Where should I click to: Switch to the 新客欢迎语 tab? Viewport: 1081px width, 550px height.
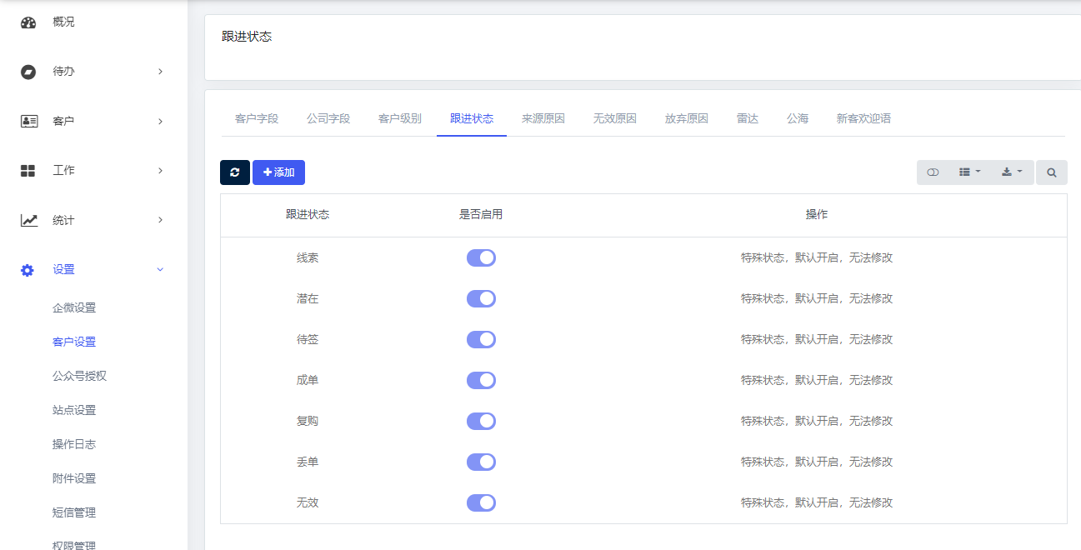(864, 118)
